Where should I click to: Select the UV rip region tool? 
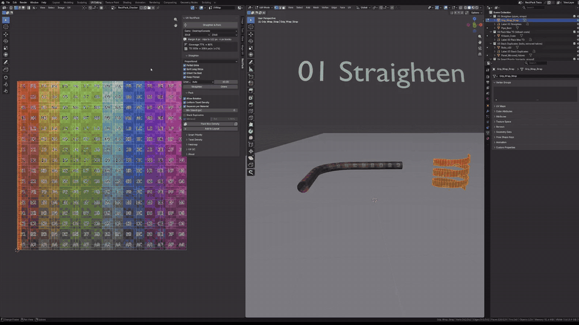coord(5,70)
